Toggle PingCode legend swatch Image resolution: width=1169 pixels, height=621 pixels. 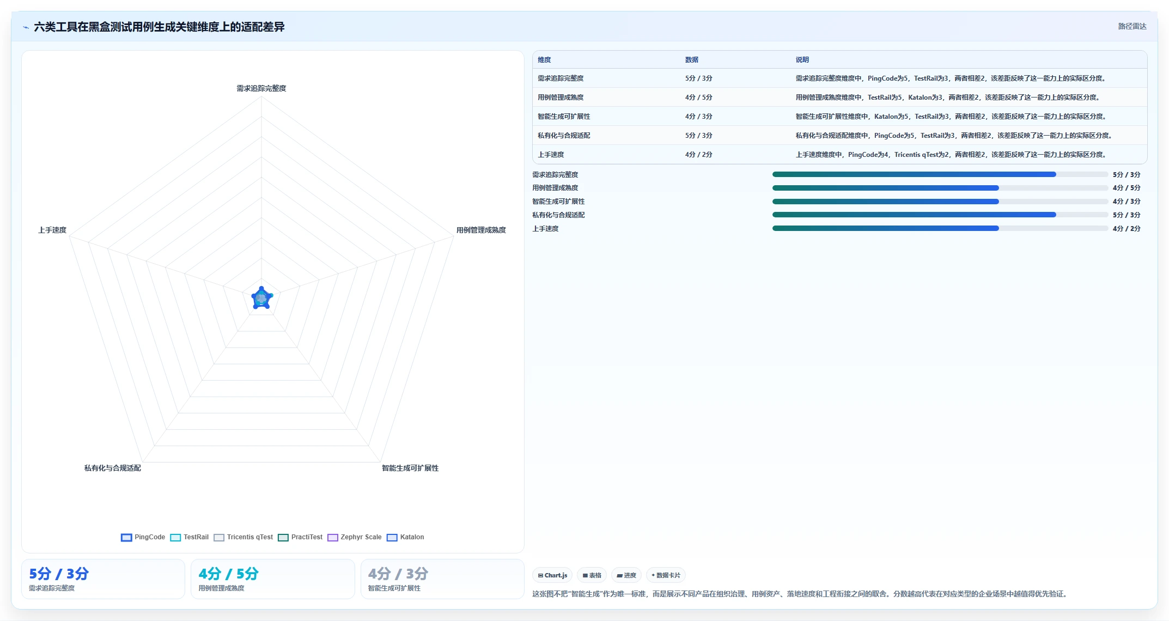(x=126, y=537)
